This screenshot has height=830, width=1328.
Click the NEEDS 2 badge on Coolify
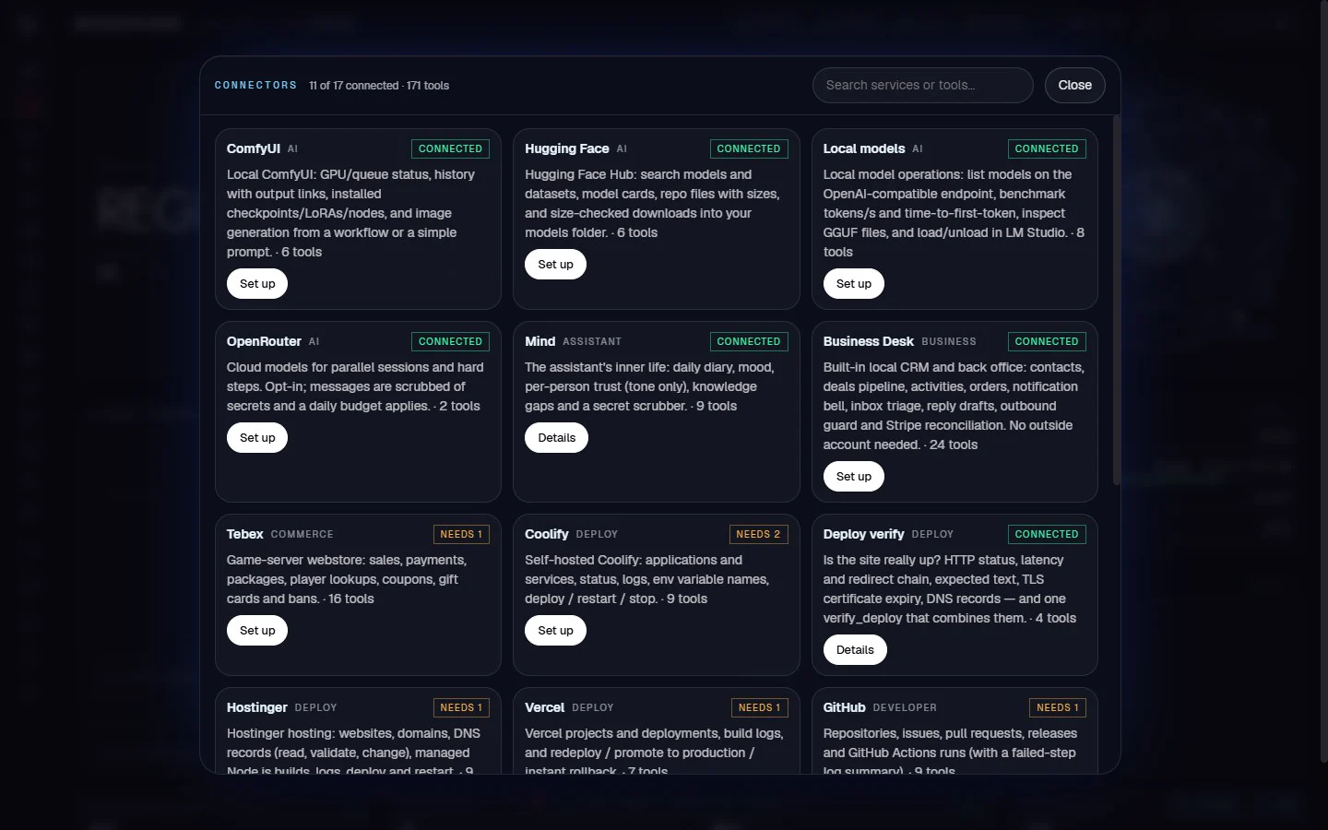pos(758,534)
